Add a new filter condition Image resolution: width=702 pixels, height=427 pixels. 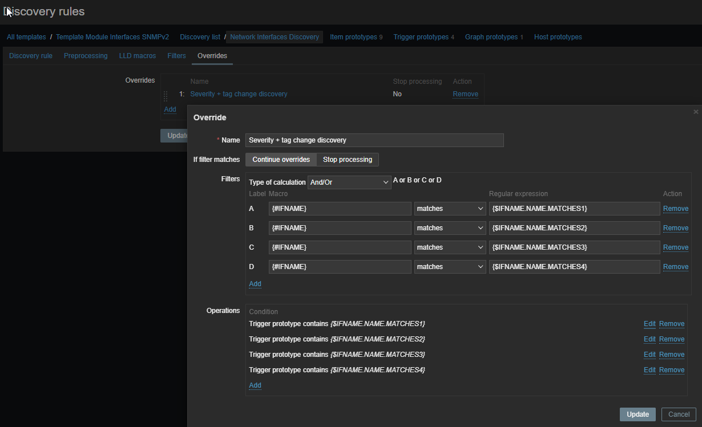pos(255,284)
